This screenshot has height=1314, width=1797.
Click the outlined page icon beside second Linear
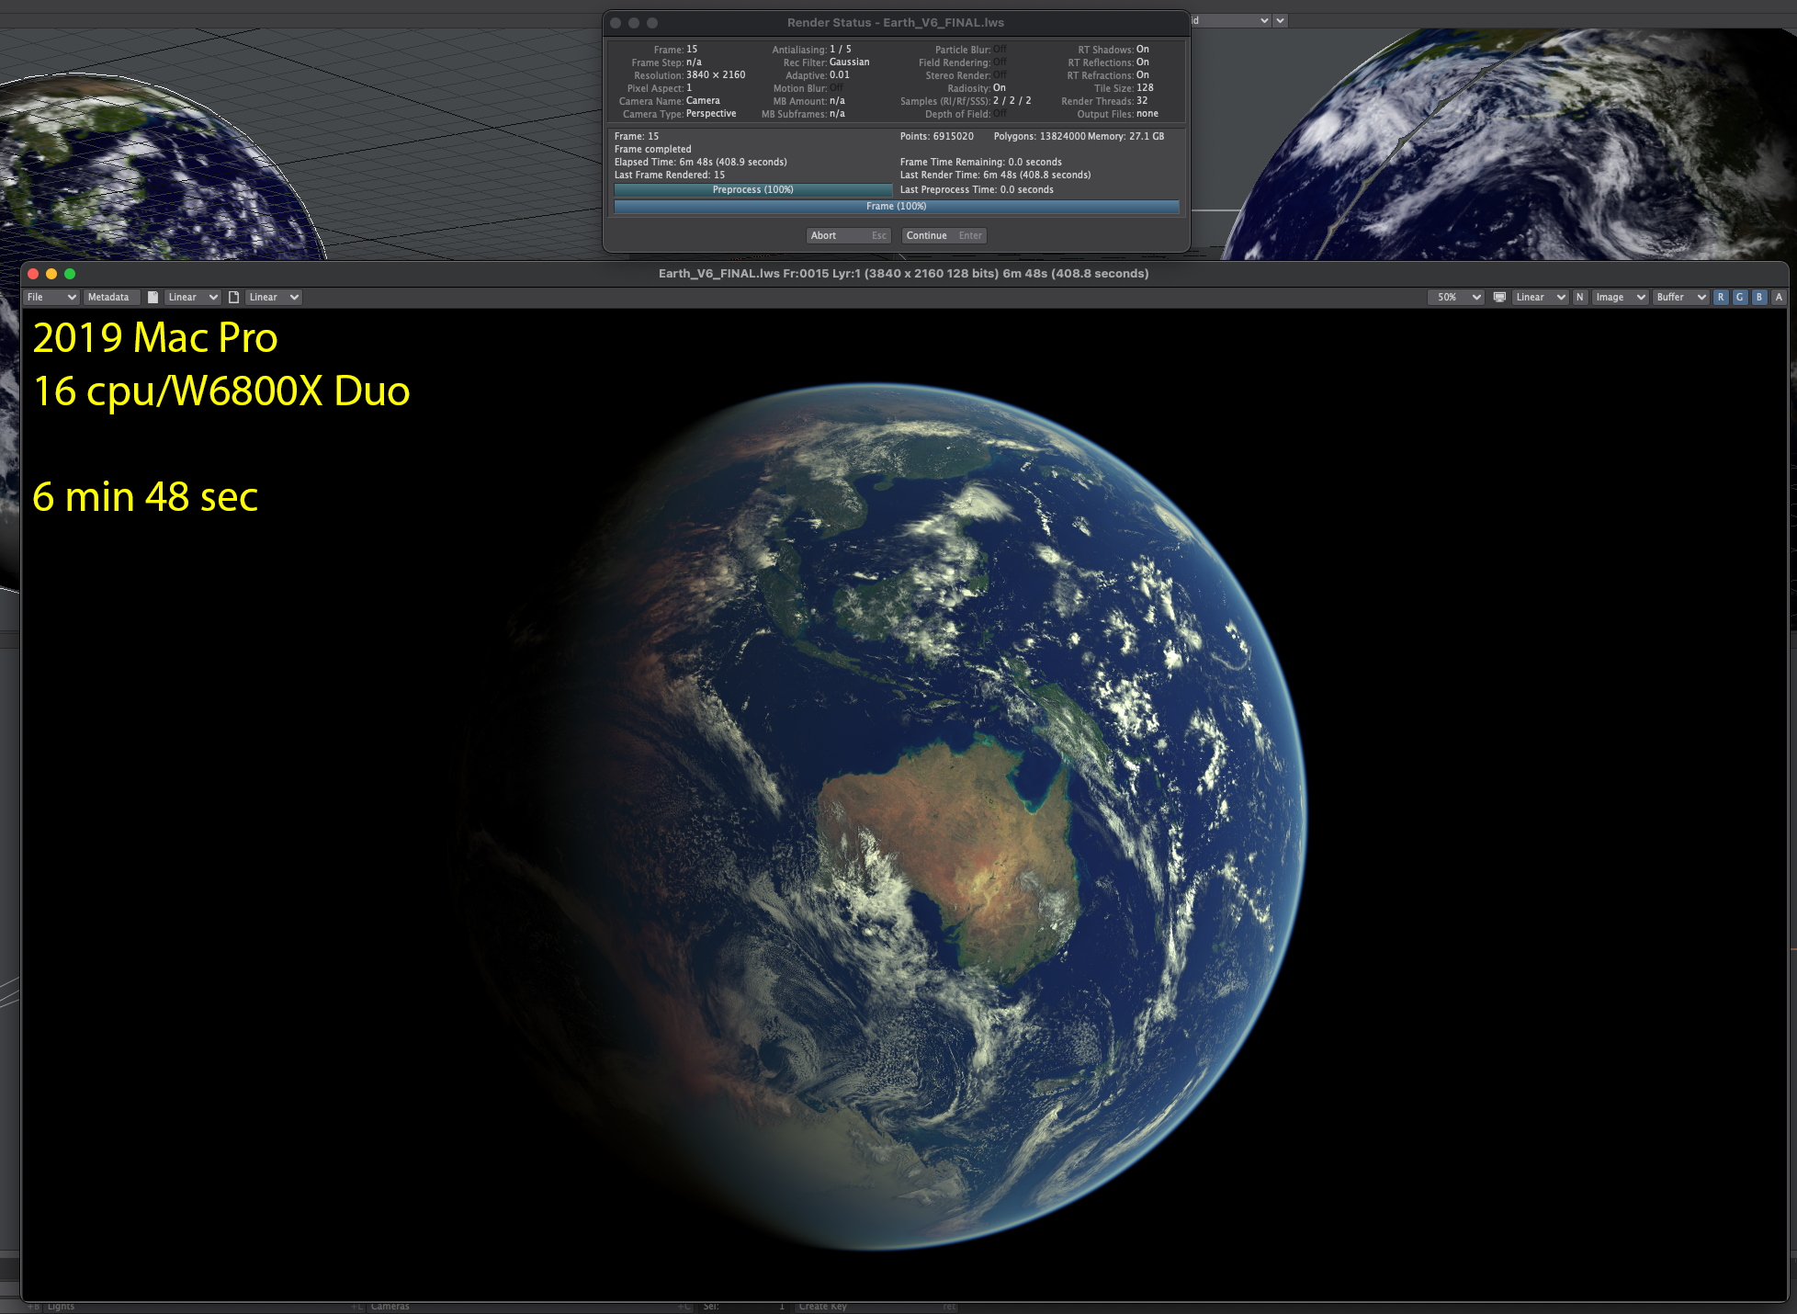(x=234, y=297)
